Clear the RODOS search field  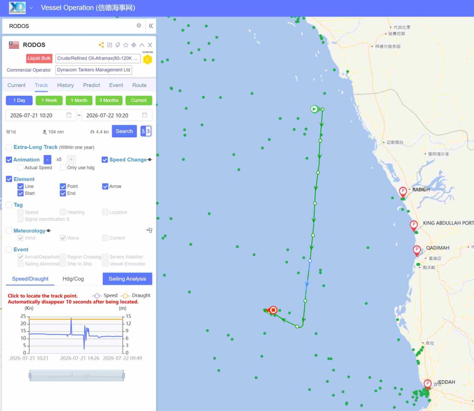pos(139,25)
